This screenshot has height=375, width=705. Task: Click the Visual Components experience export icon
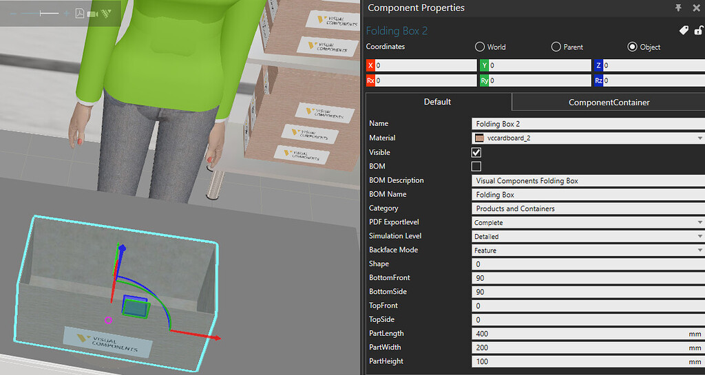(106, 14)
